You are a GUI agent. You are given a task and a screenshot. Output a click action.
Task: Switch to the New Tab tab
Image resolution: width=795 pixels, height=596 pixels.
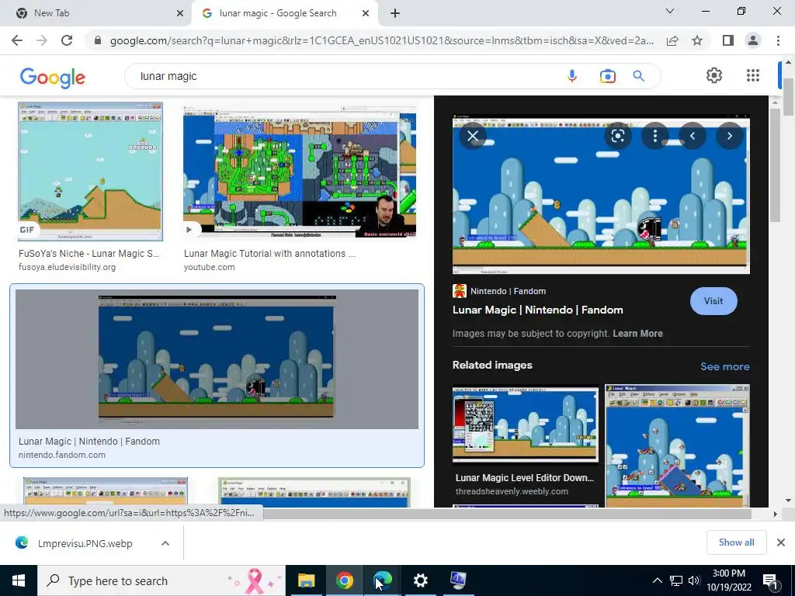click(x=95, y=13)
